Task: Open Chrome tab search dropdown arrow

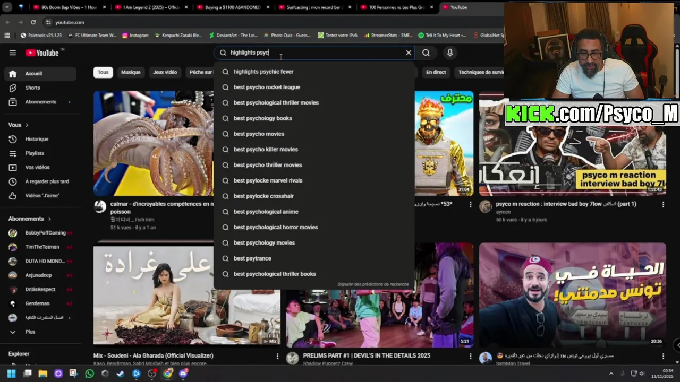Action: [6, 7]
